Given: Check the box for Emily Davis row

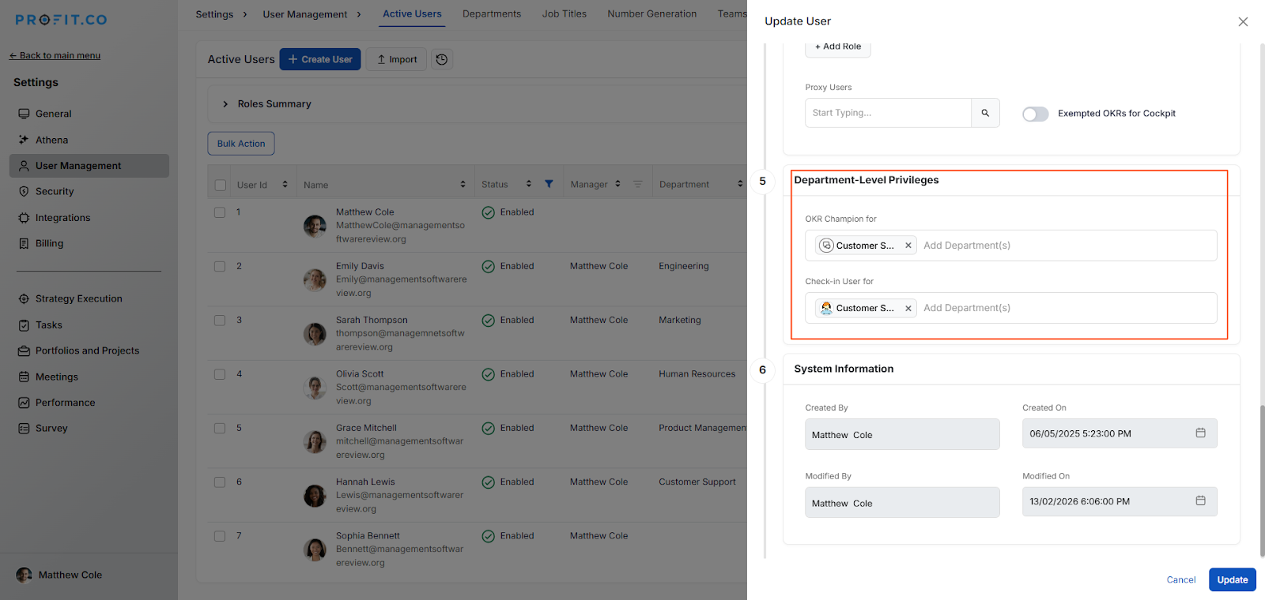Looking at the screenshot, I should [x=220, y=266].
